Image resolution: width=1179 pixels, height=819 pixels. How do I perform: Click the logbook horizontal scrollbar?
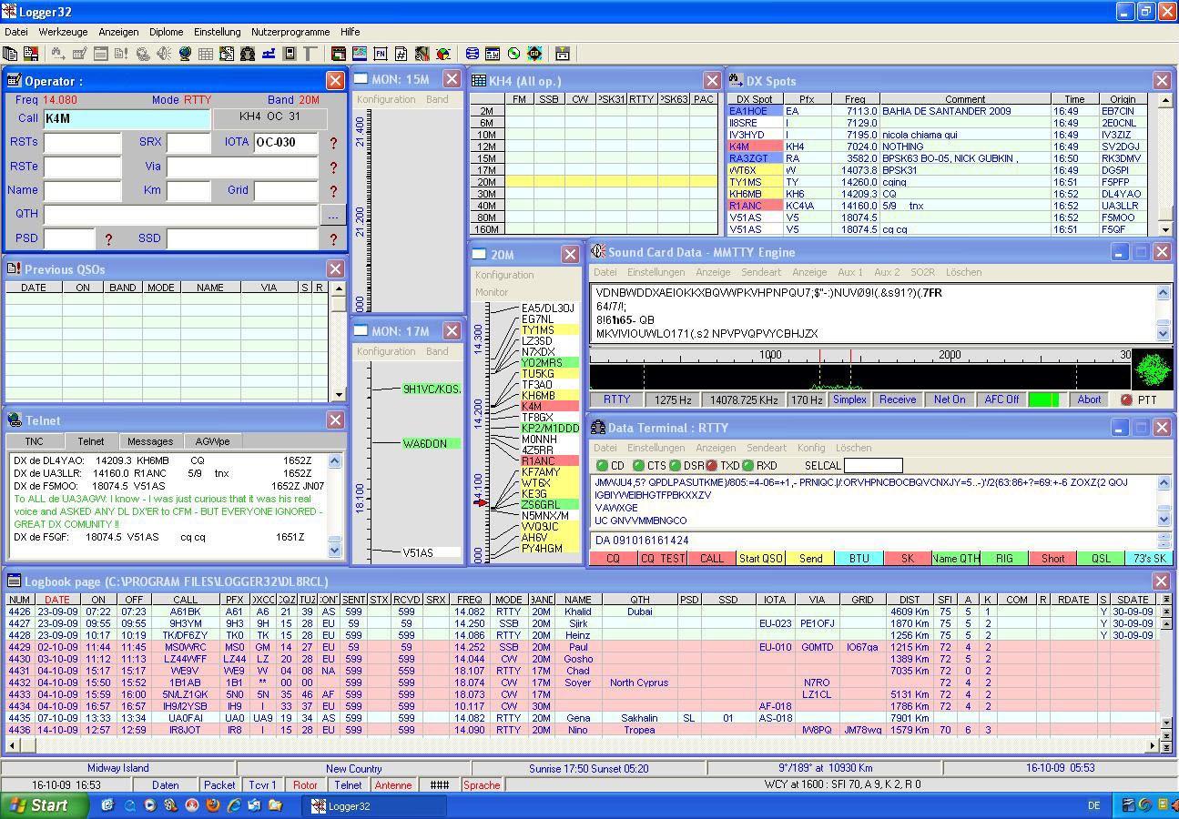pyautogui.click(x=583, y=745)
